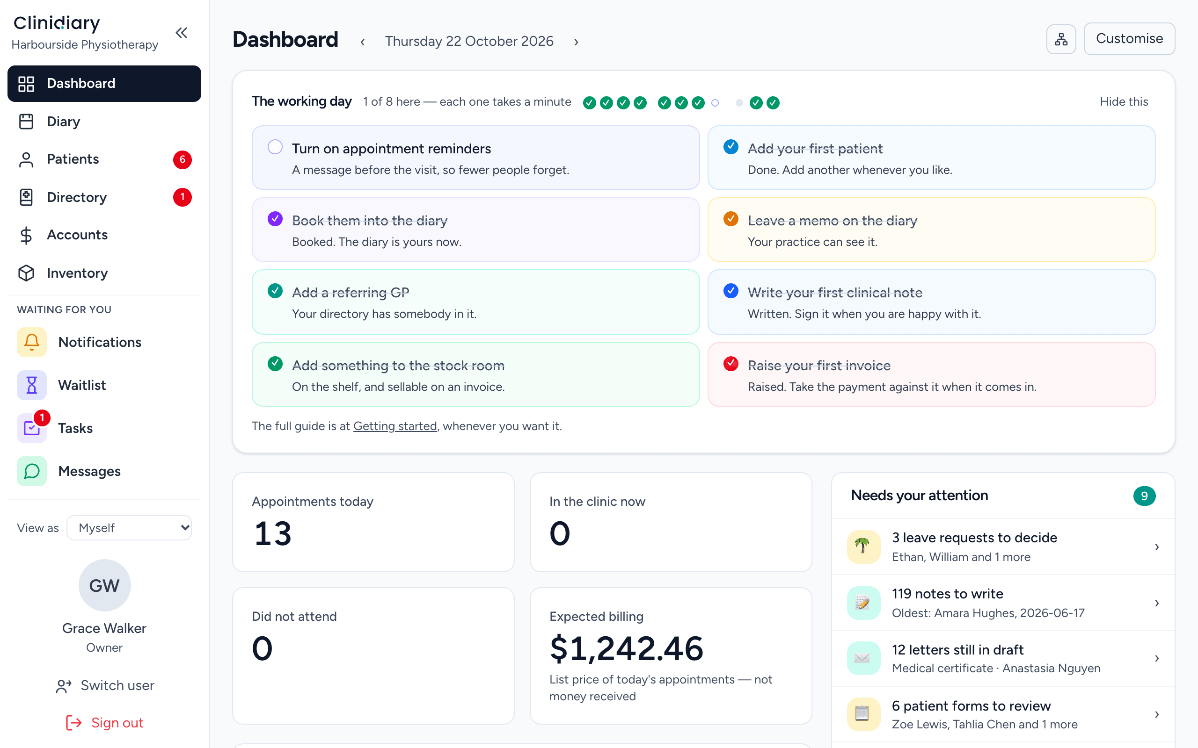
Task: Expand the 12 letters in draft chevron
Action: [x=1157, y=658]
